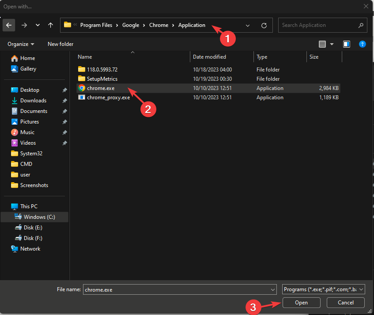The image size is (374, 315).
Task: Open recent locations chevron dropdown
Action: [38, 25]
